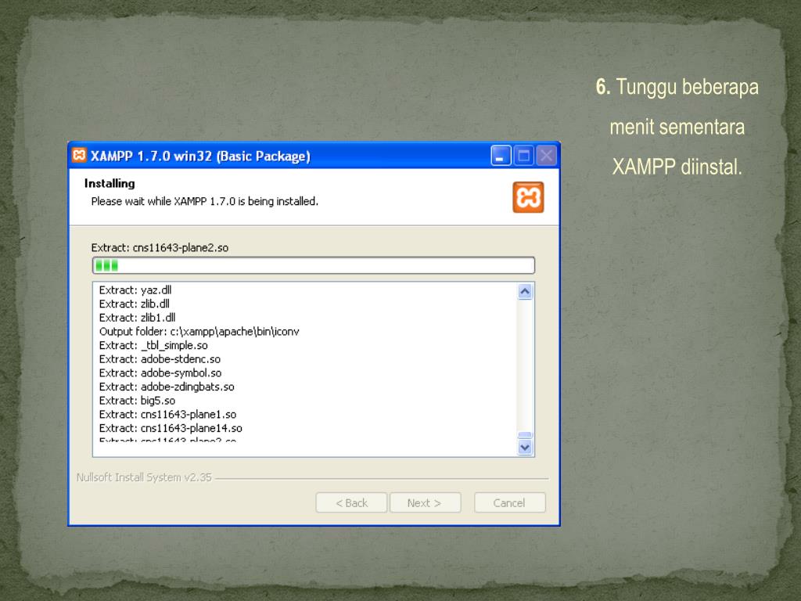
Task: Select 'Extract: zlib1.dll' log line
Action: pyautogui.click(x=138, y=318)
